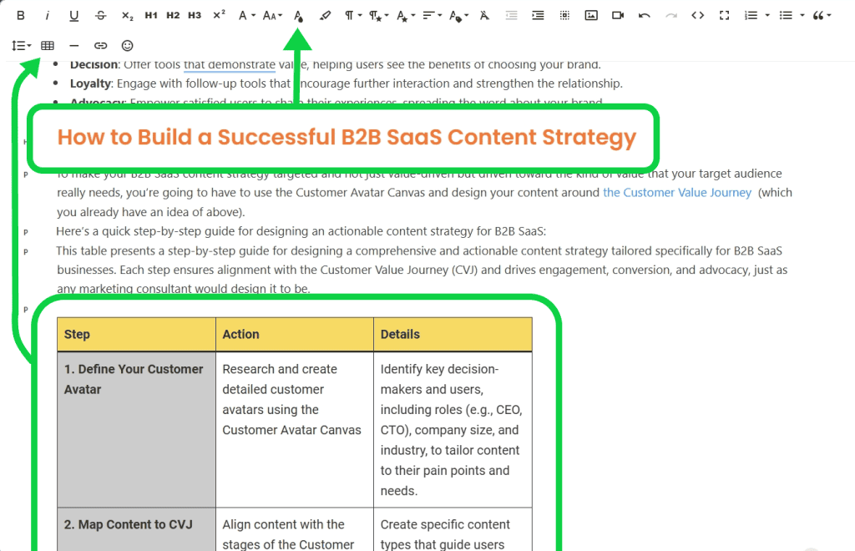Toggle subscript formatting
855x551 pixels.
pos(128,15)
